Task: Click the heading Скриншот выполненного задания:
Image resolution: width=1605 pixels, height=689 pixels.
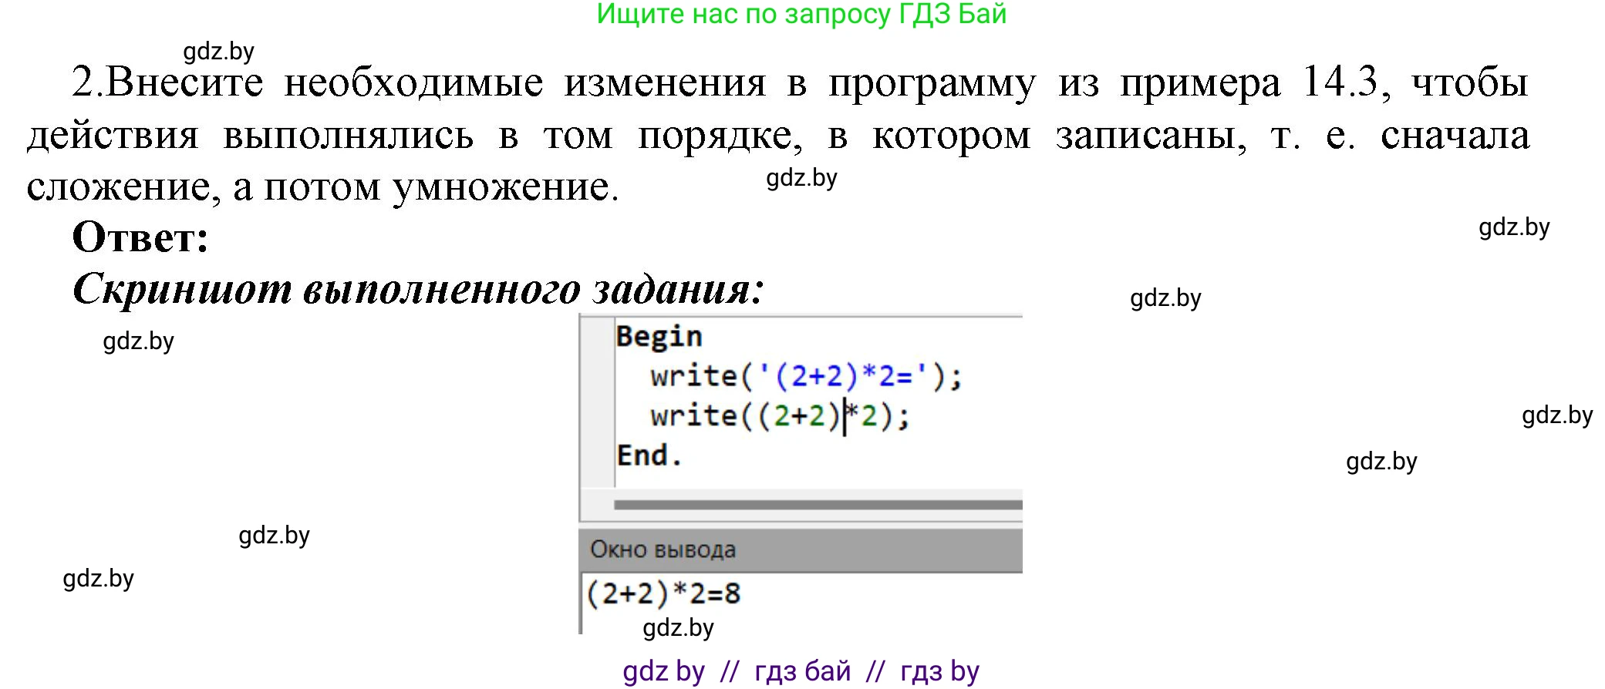Action: click(x=418, y=289)
